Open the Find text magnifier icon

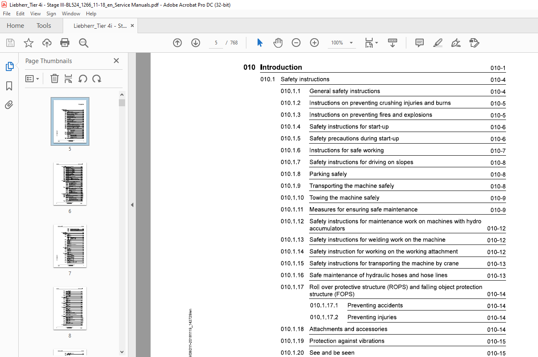[x=84, y=43]
